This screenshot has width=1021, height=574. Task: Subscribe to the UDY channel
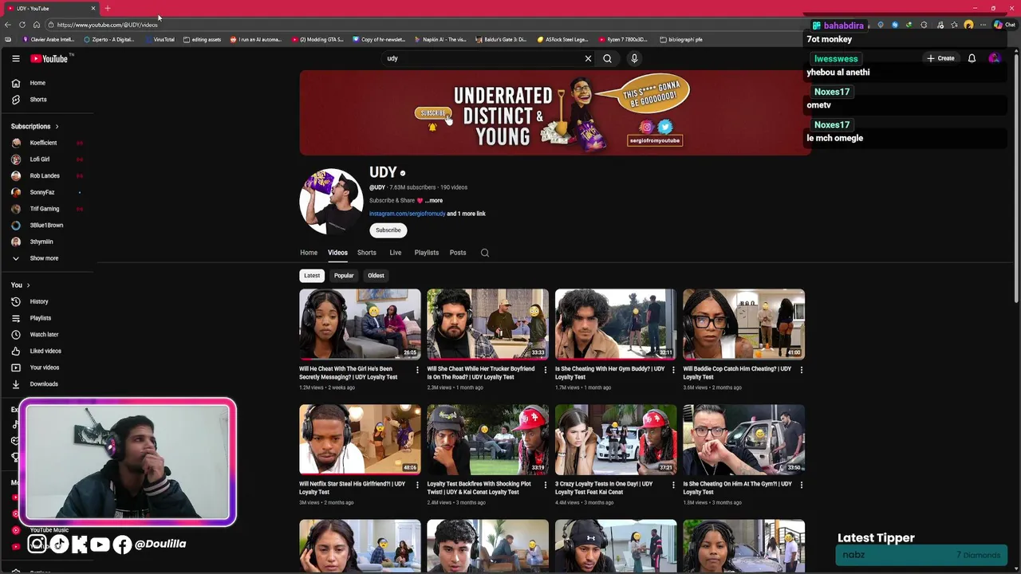coord(388,230)
